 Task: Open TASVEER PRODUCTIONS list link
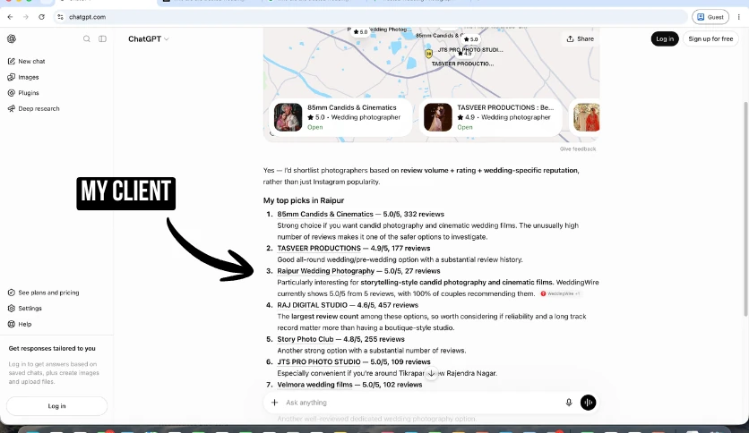pos(319,248)
